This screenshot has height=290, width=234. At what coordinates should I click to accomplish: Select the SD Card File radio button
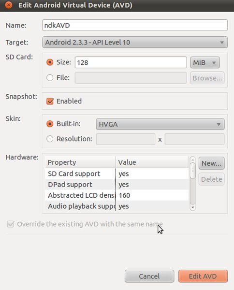[50, 78]
